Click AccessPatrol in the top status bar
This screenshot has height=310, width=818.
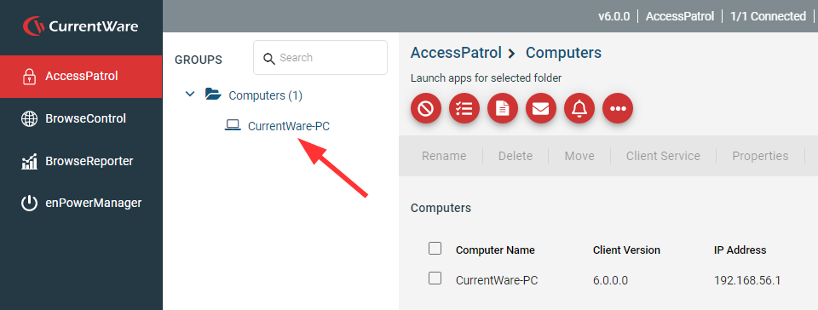[680, 16]
